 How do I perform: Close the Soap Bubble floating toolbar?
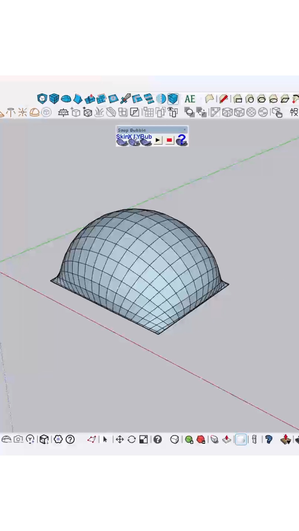(x=185, y=130)
